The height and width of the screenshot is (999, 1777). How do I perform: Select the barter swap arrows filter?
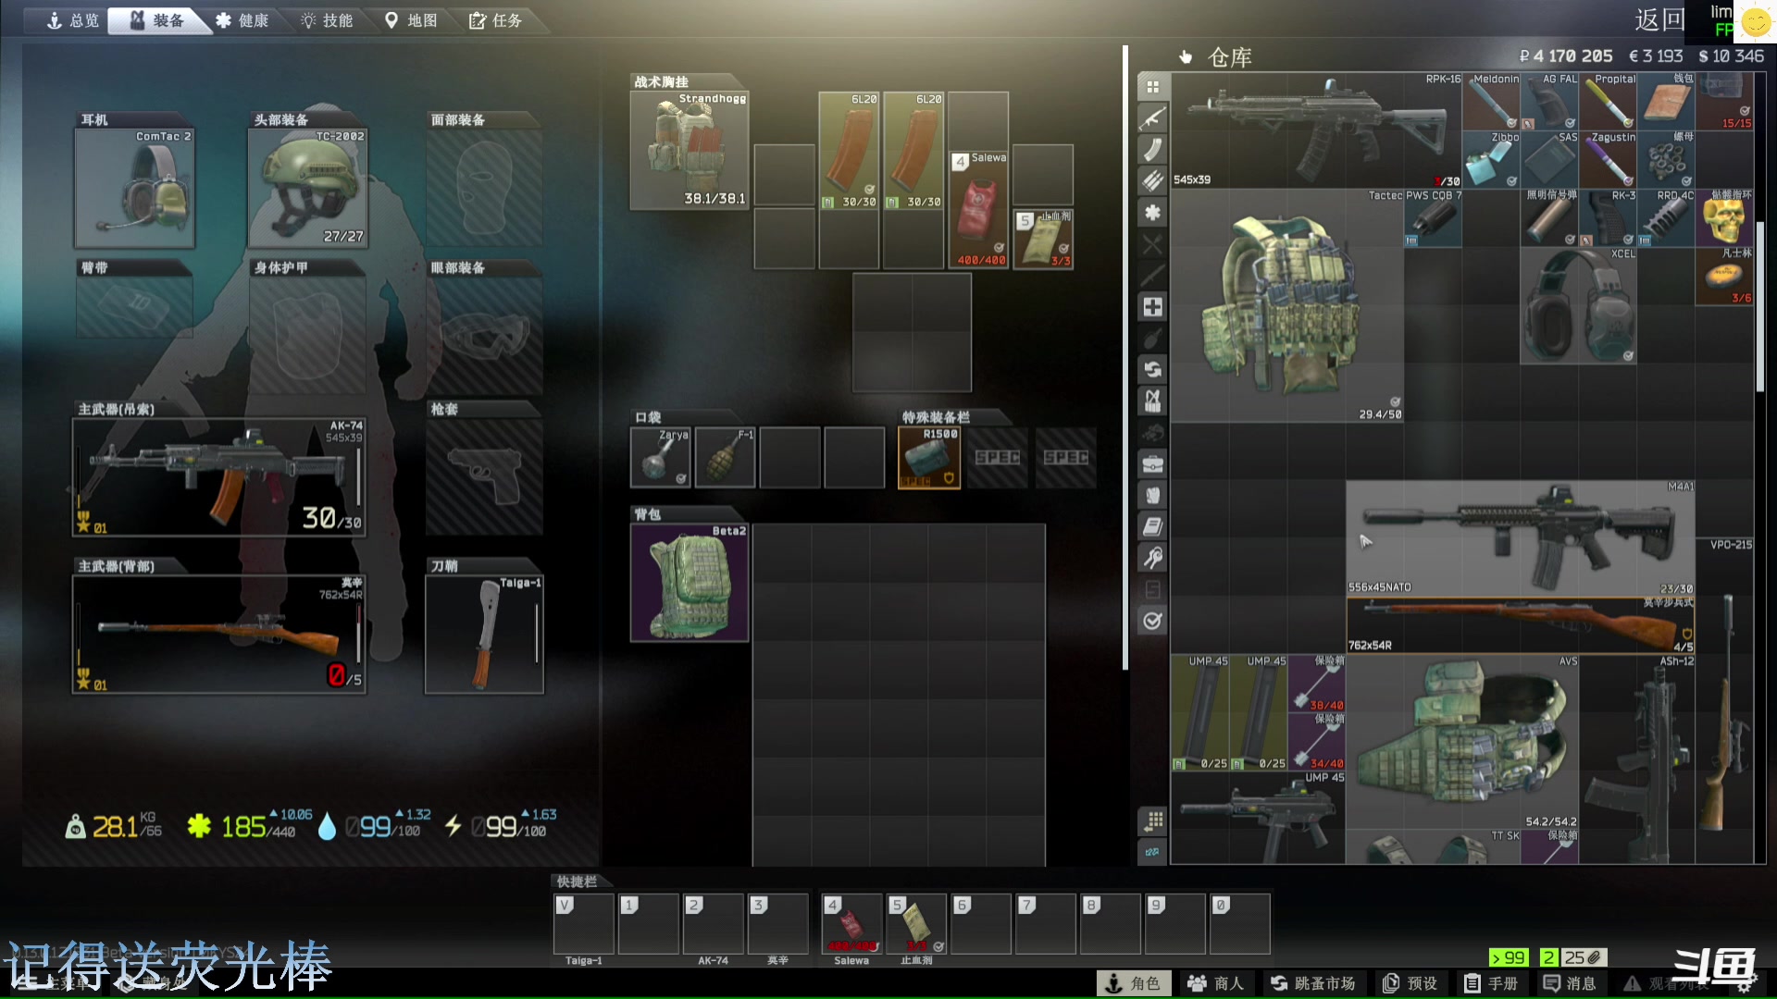click(x=1152, y=370)
